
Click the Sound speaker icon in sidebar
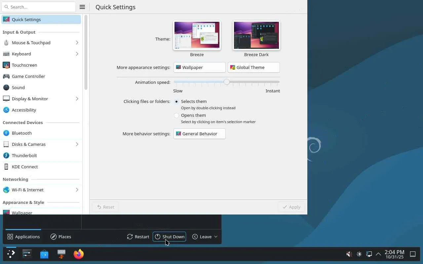(x=6, y=87)
